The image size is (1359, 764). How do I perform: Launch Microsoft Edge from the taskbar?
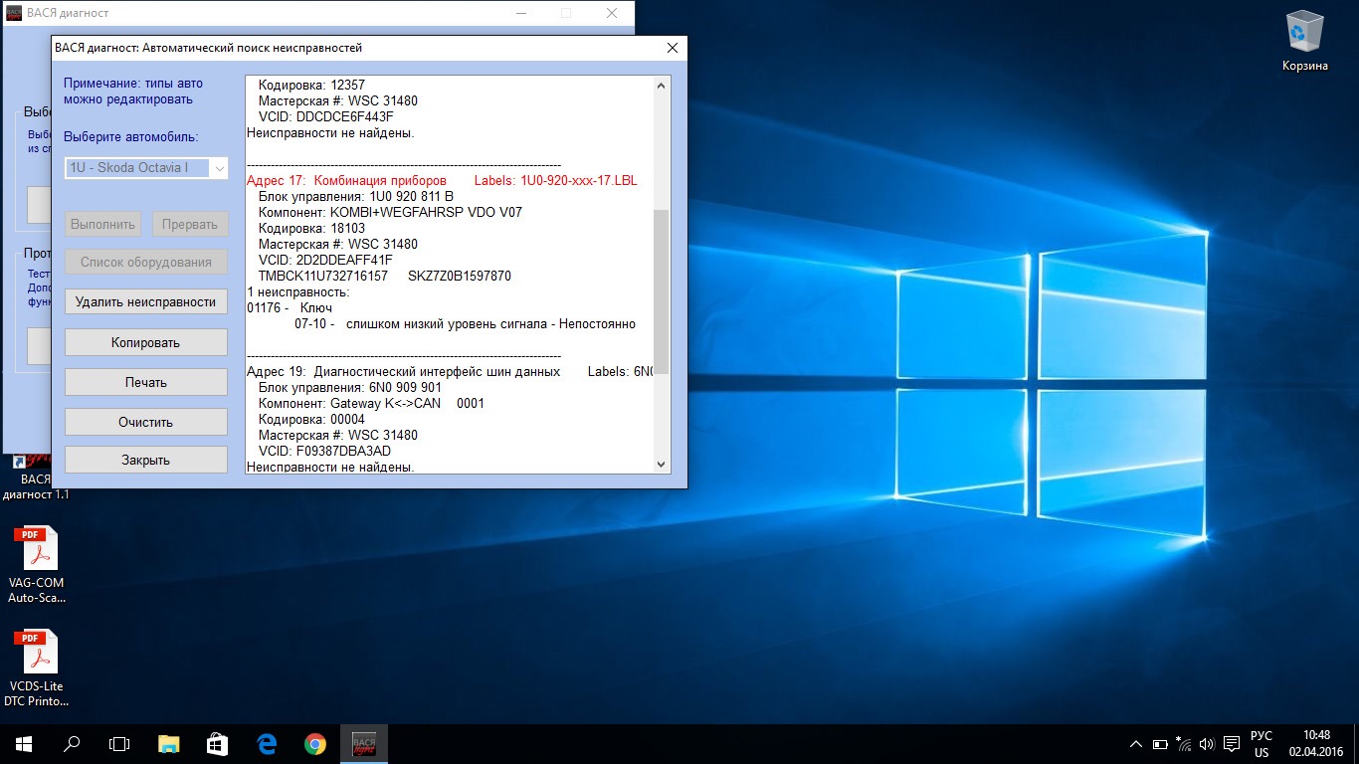coord(266,743)
